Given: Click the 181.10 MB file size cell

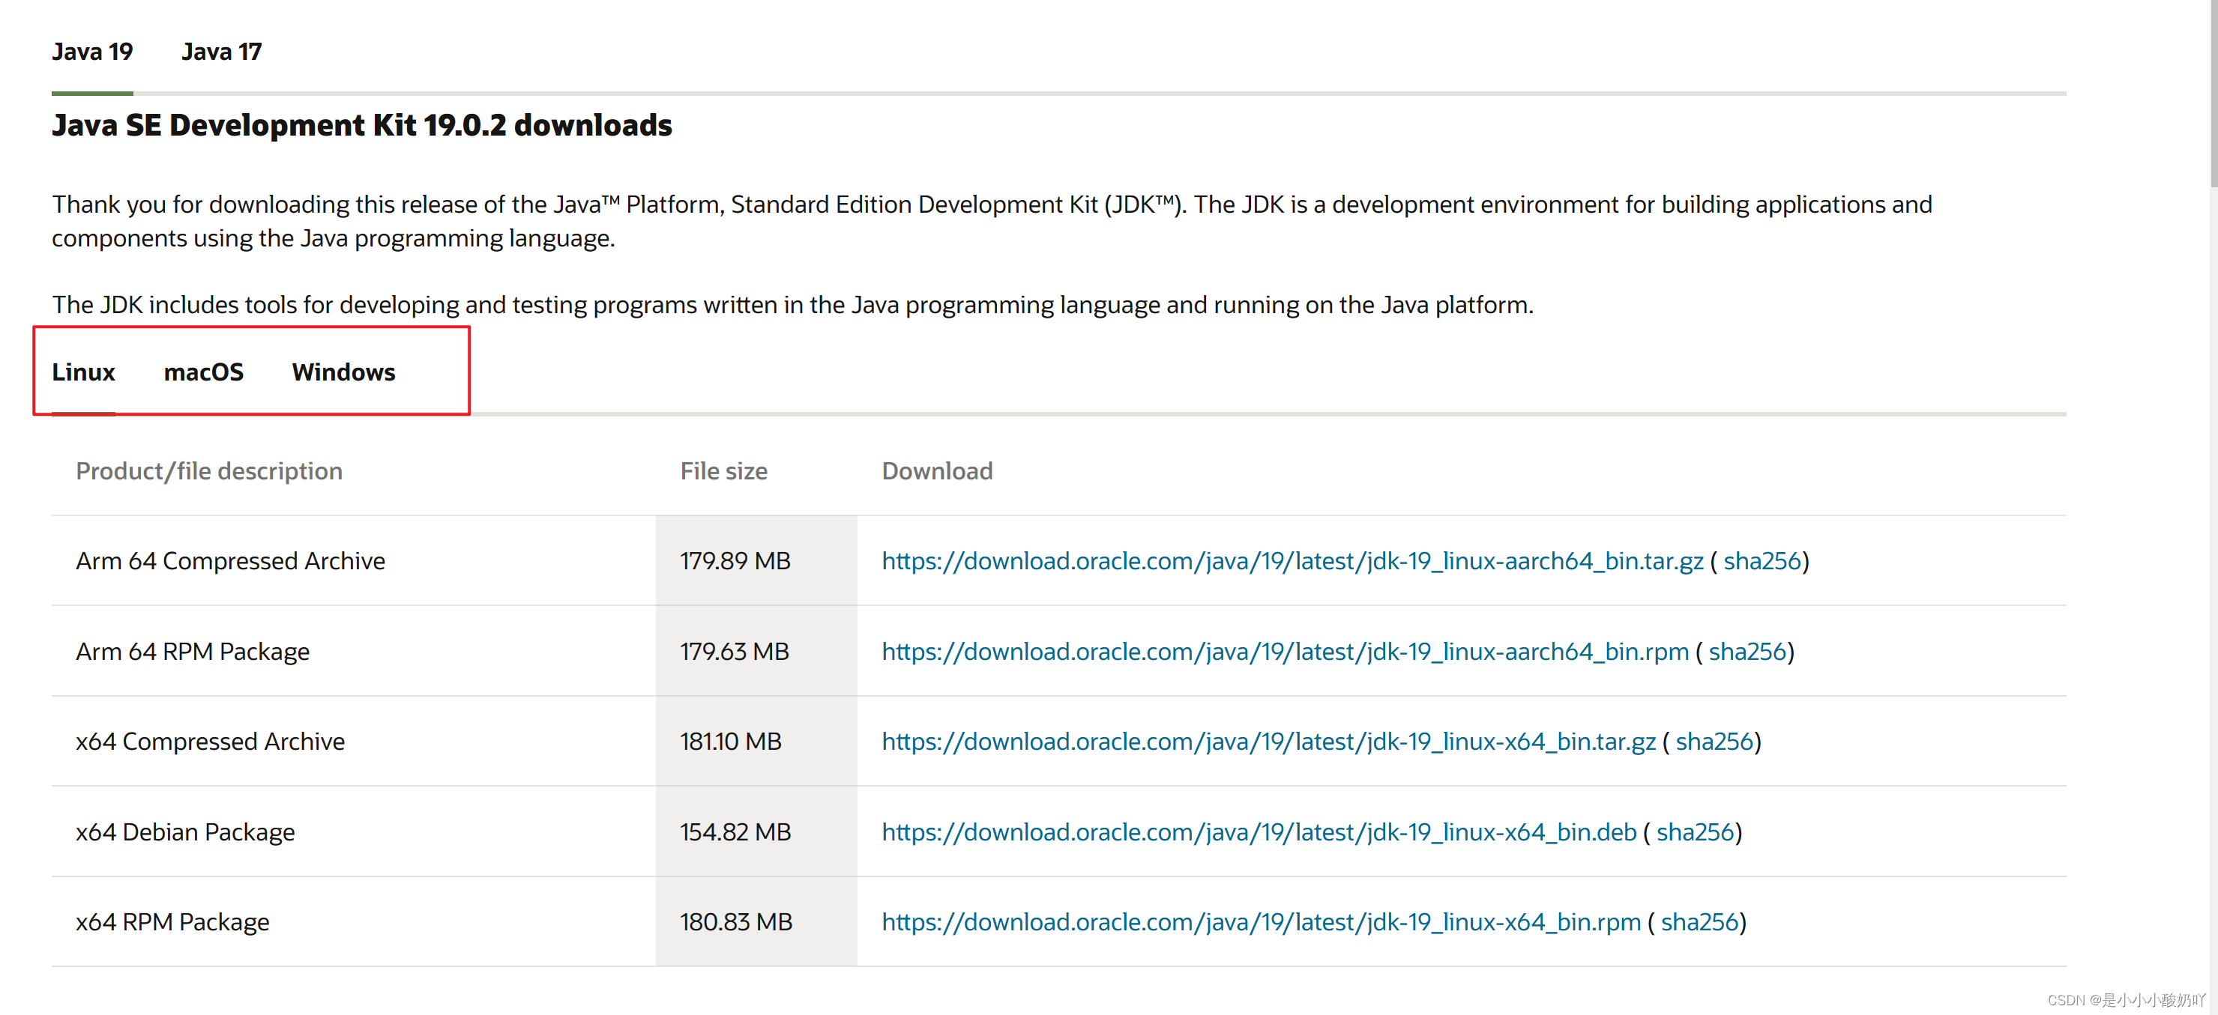Looking at the screenshot, I should point(756,742).
